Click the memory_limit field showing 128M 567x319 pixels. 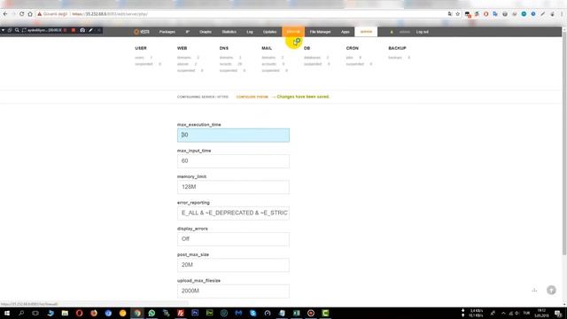coord(233,187)
